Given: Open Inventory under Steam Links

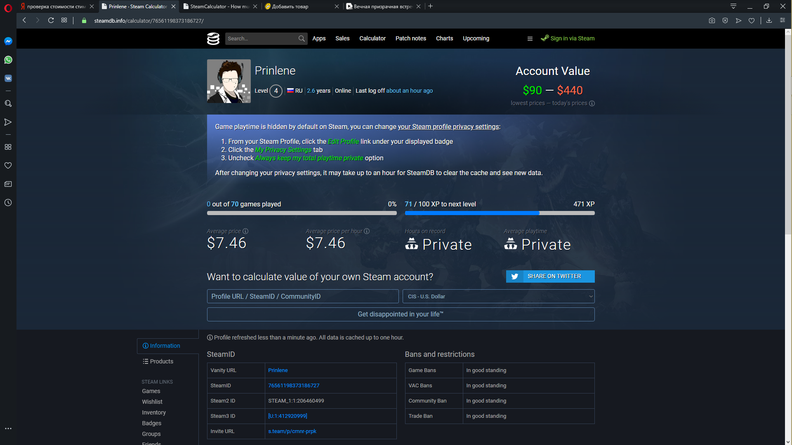Looking at the screenshot, I should point(154,412).
